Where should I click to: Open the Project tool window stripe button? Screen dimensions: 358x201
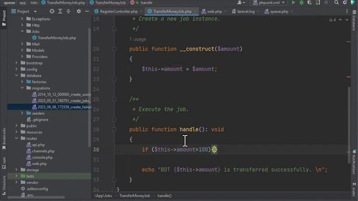4,18
